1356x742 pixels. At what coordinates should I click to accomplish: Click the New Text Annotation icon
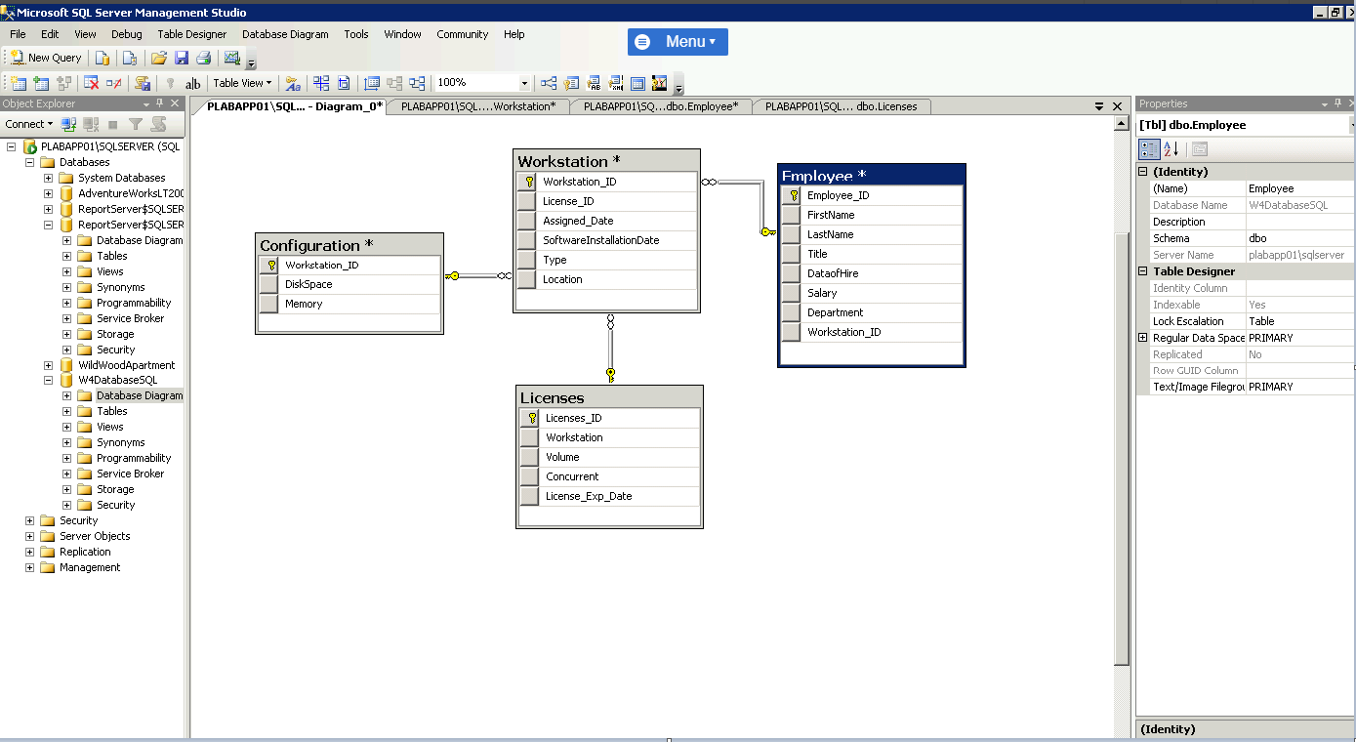click(192, 83)
